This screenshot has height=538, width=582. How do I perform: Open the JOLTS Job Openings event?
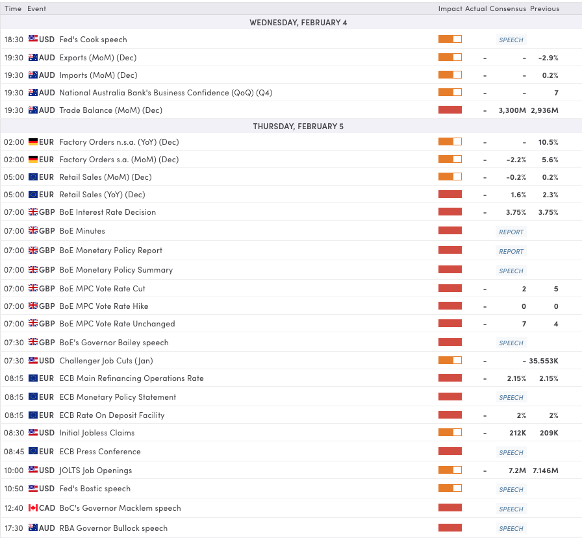pyautogui.click(x=95, y=471)
